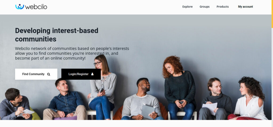This screenshot has width=273, height=127.
Task: Click the Webcilo network description paragraph
Action: coord(72,53)
